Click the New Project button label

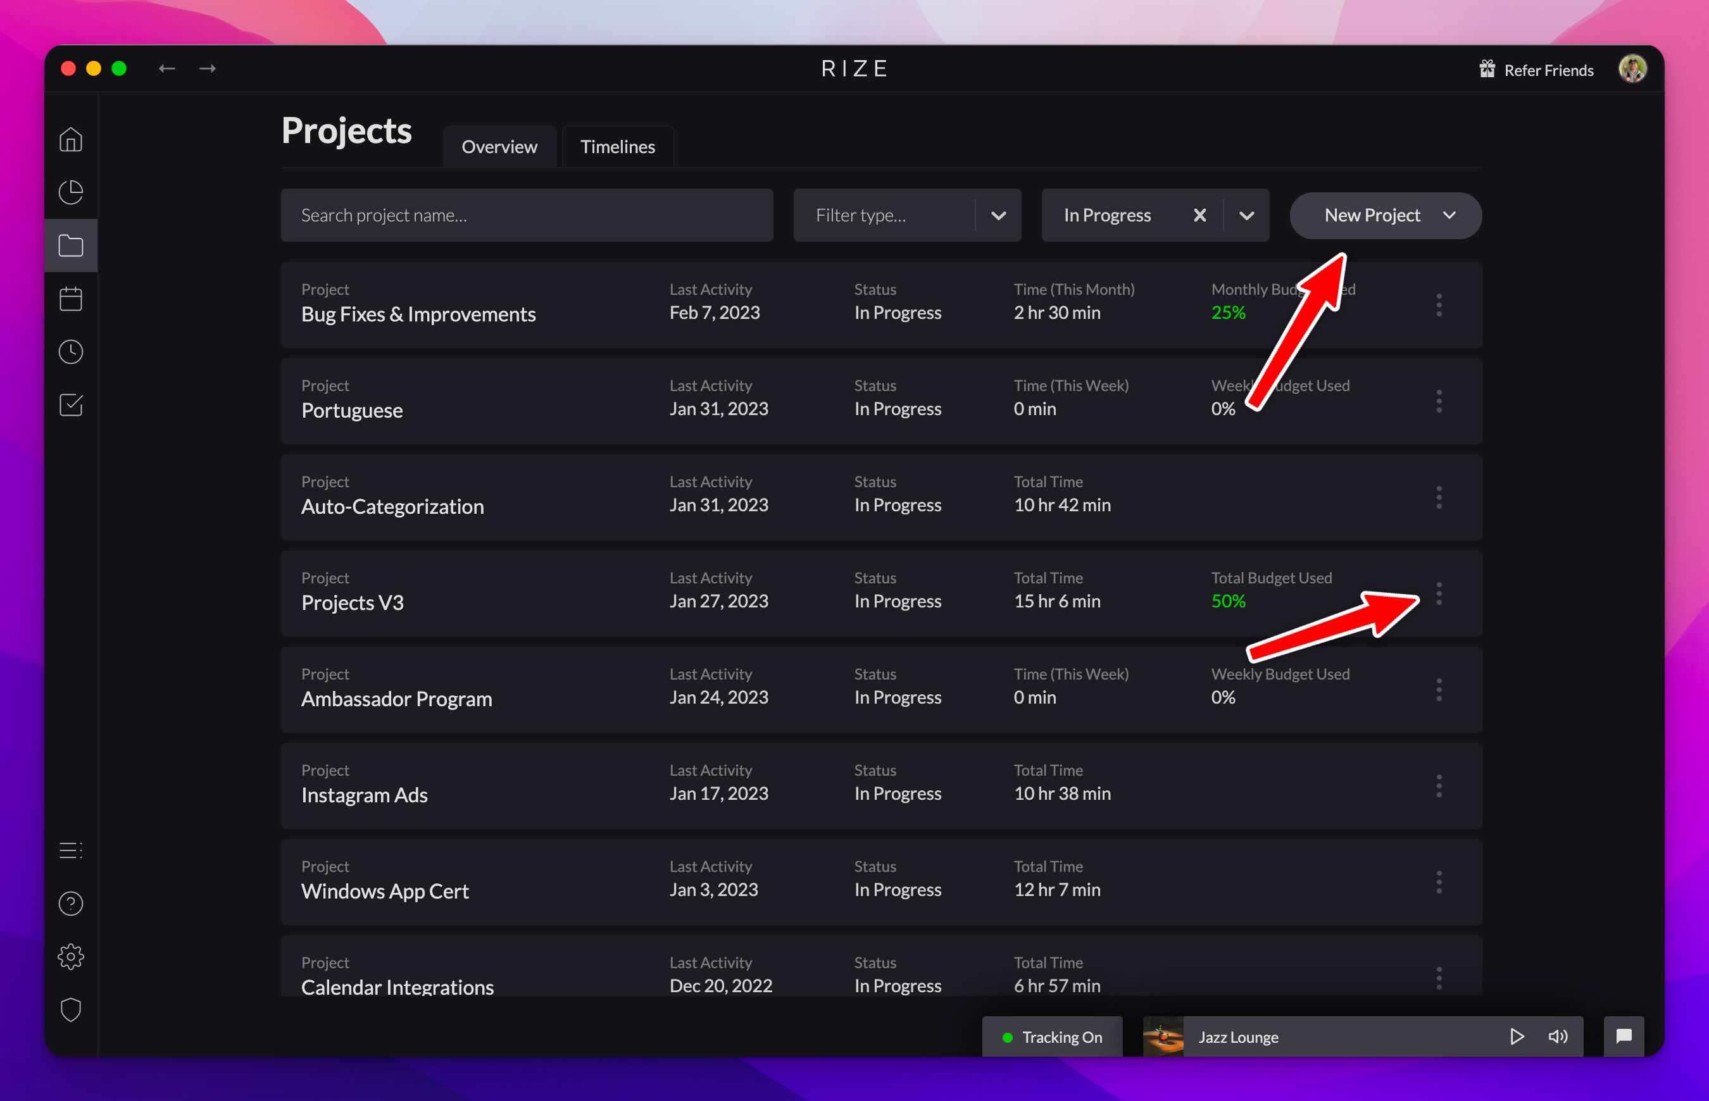point(1372,215)
